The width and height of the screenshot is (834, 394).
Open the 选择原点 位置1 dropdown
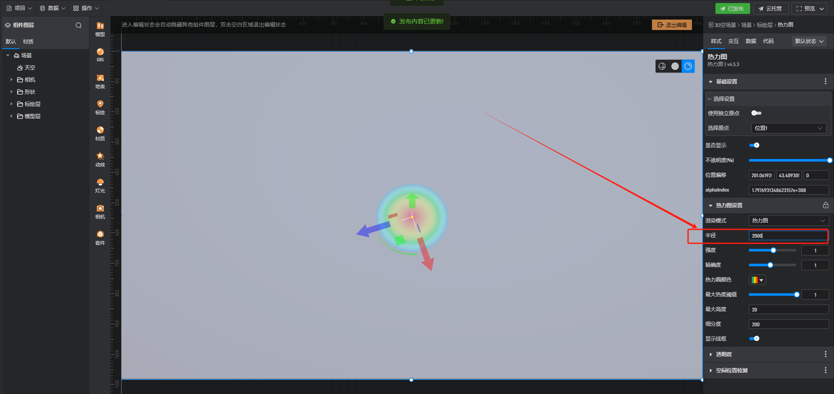[788, 128]
